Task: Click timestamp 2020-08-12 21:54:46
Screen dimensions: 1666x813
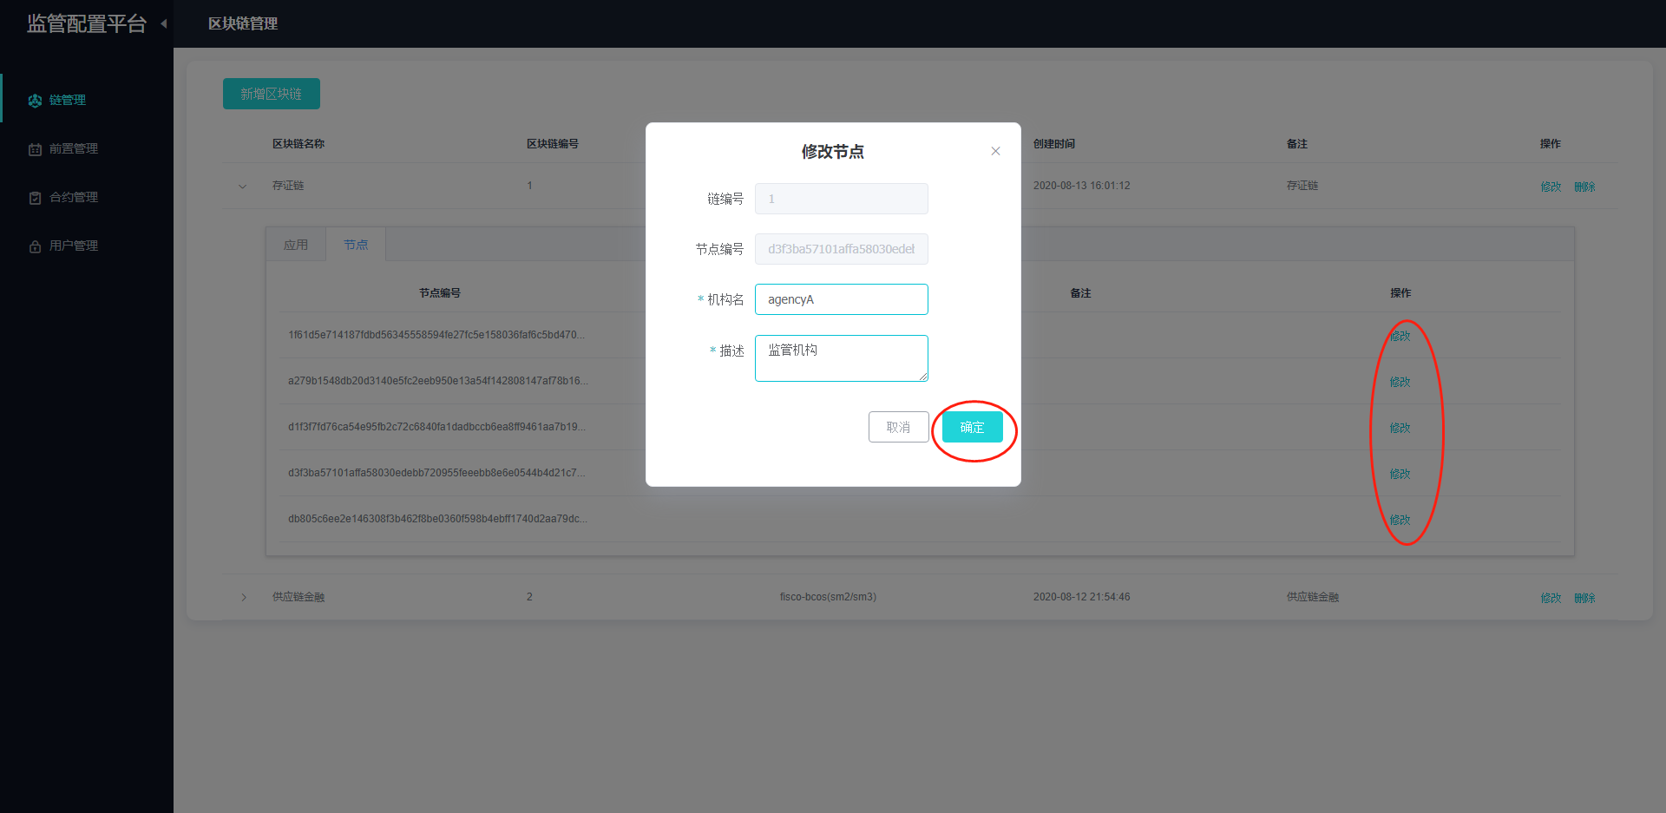Action: 1081,597
